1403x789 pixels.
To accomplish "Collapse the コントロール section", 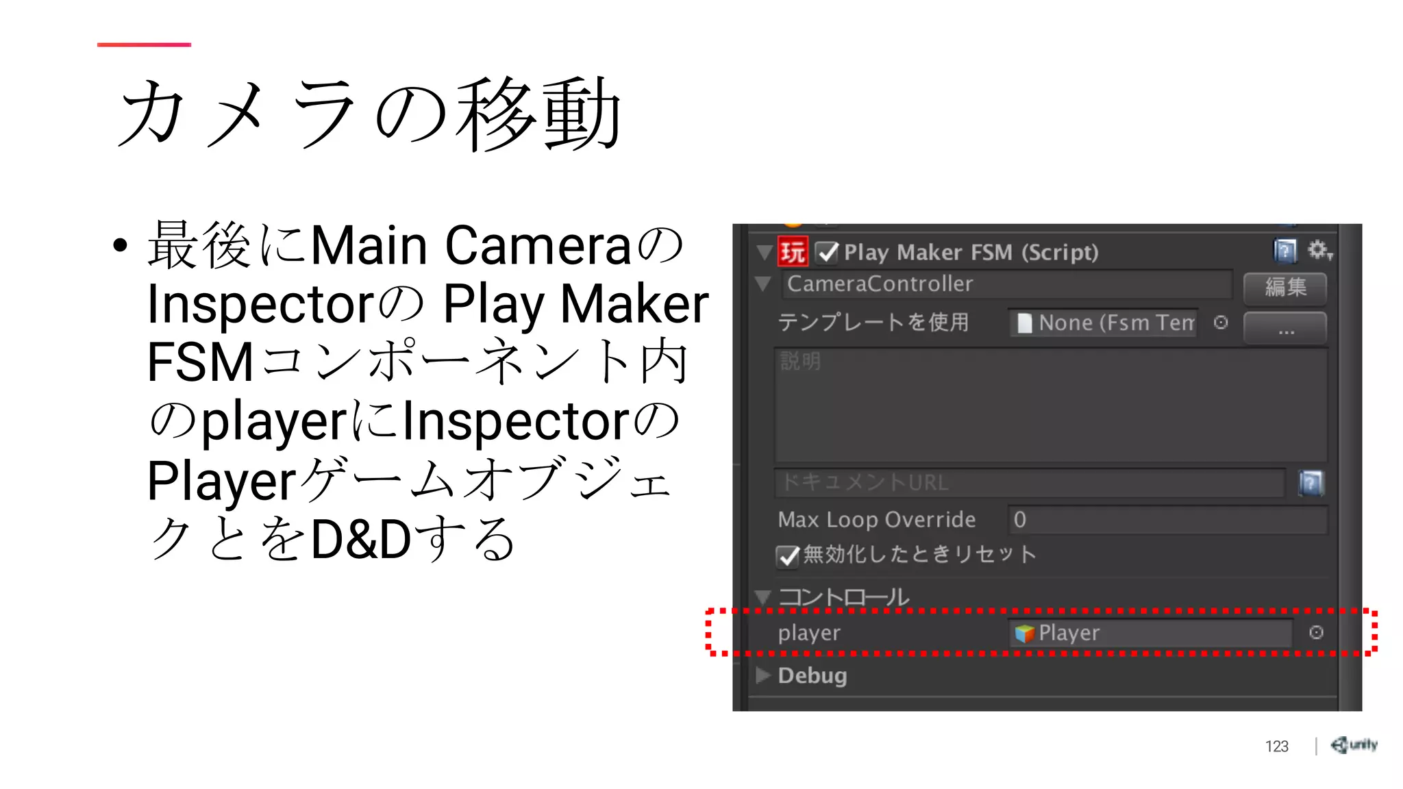I will [x=763, y=597].
